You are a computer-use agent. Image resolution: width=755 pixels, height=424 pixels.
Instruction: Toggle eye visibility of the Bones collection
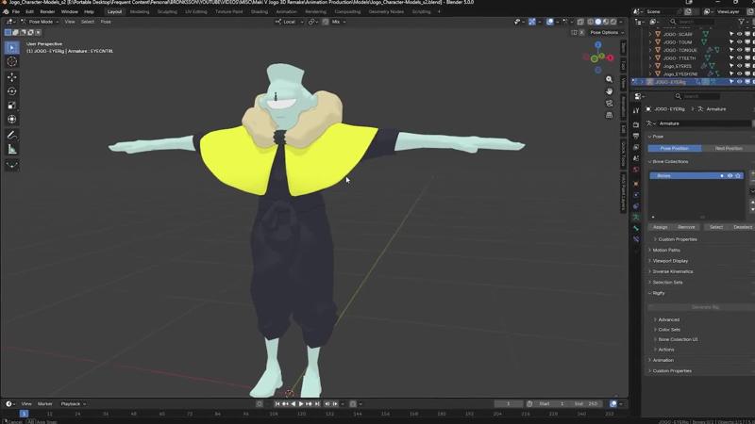tap(730, 176)
